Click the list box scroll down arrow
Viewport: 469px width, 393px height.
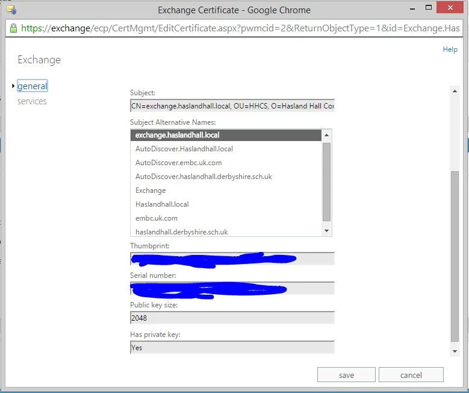pos(327,231)
